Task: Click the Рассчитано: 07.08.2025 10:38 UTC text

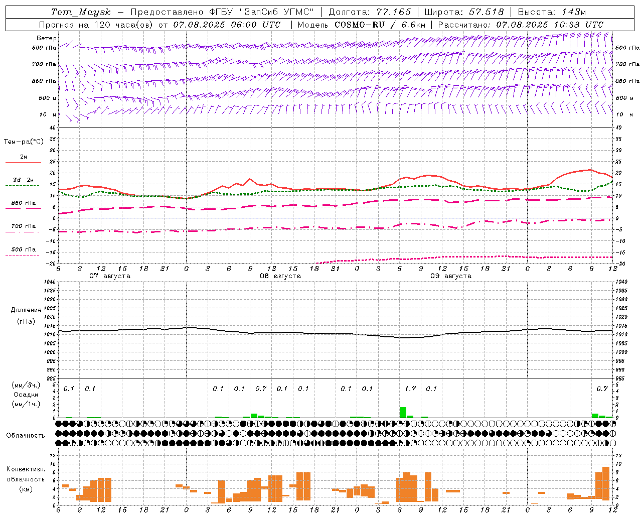Action: click(x=521, y=25)
